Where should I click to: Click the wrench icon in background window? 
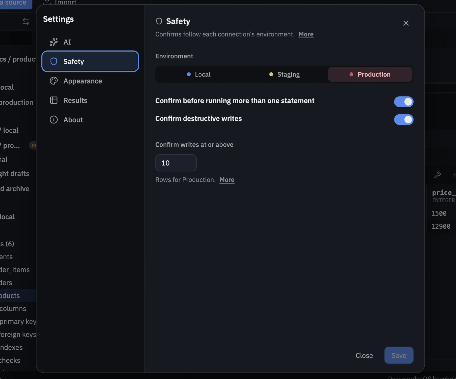click(x=438, y=175)
